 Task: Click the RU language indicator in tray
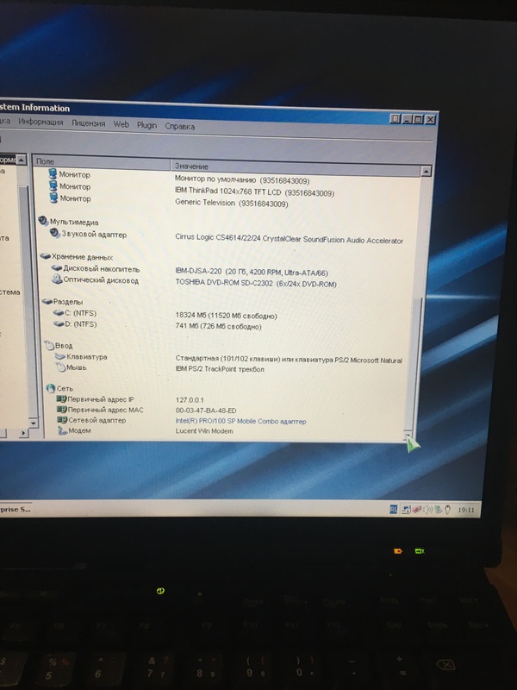394,510
